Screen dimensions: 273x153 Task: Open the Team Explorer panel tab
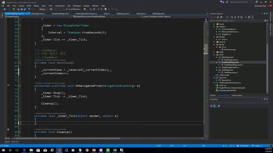(x=237, y=95)
